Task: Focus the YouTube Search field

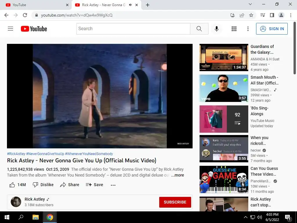Action: click(133, 29)
